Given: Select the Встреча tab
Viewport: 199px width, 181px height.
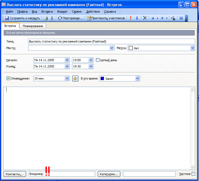Looking at the screenshot, I should click(10, 26).
